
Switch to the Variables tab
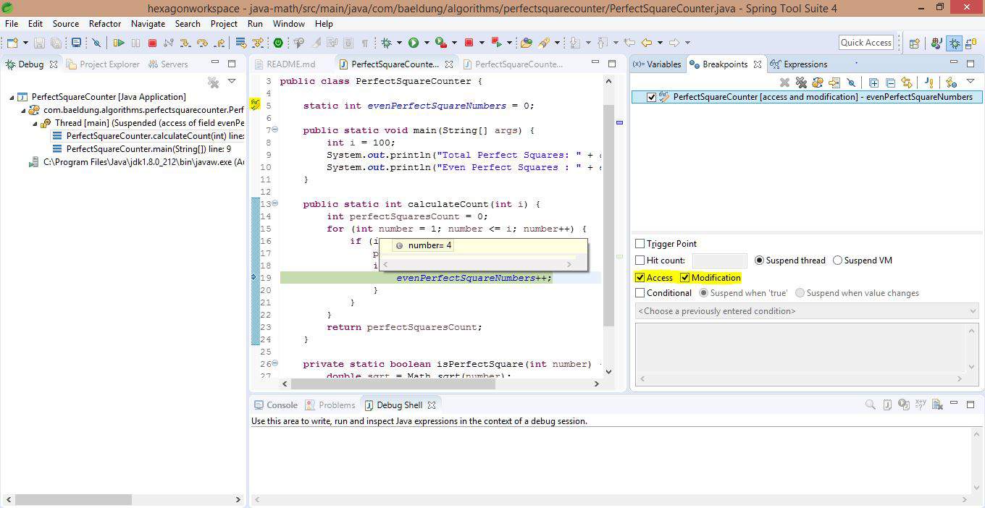pyautogui.click(x=657, y=64)
